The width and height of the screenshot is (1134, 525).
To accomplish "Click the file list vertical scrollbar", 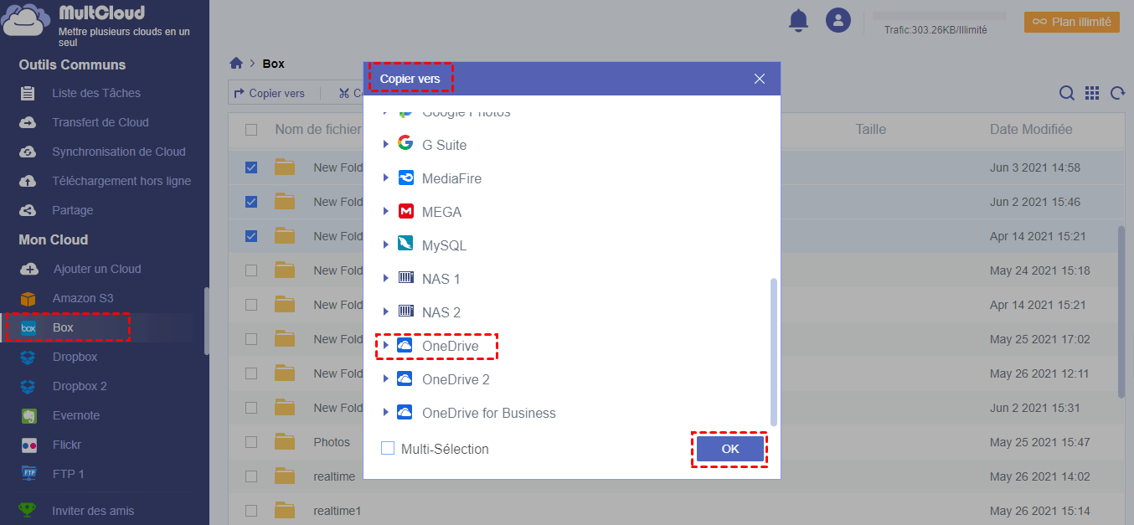I will pos(1121,311).
